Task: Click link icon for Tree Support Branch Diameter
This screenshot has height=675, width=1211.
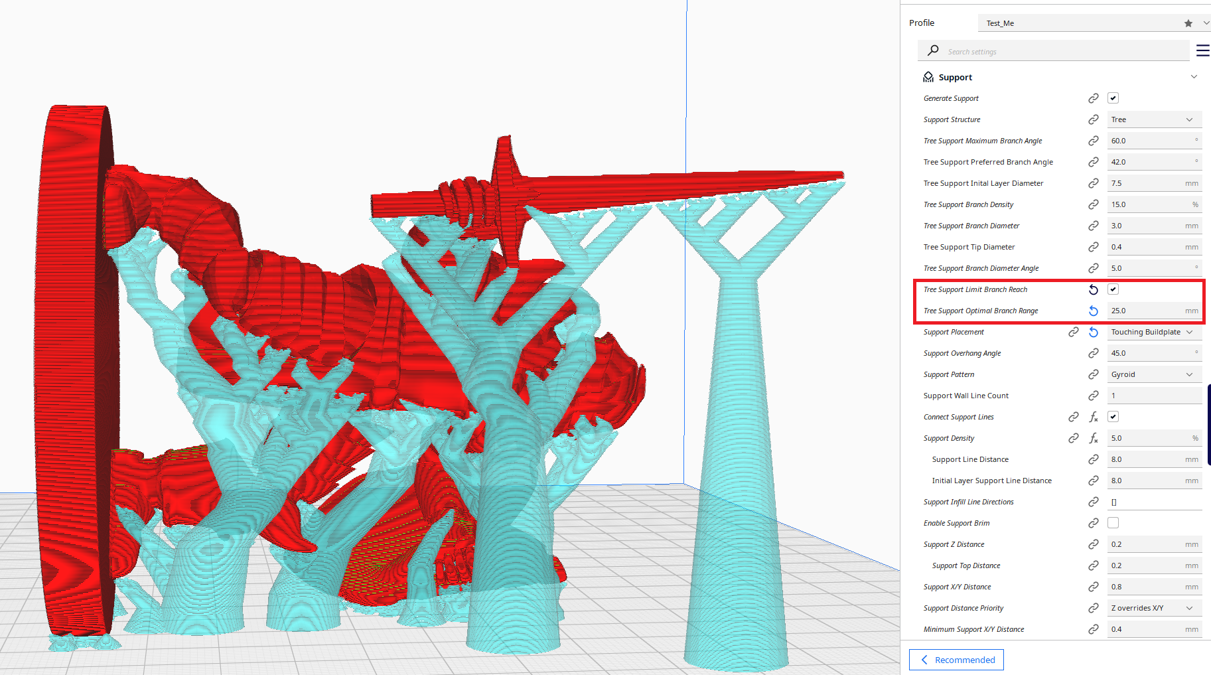Action: pyautogui.click(x=1093, y=226)
